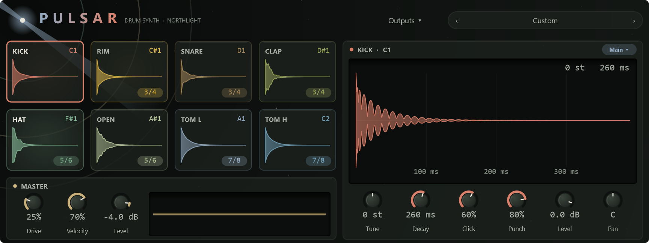Click the 300 ms time axis marker
Image resolution: width=649 pixels, height=243 pixels.
(566, 172)
